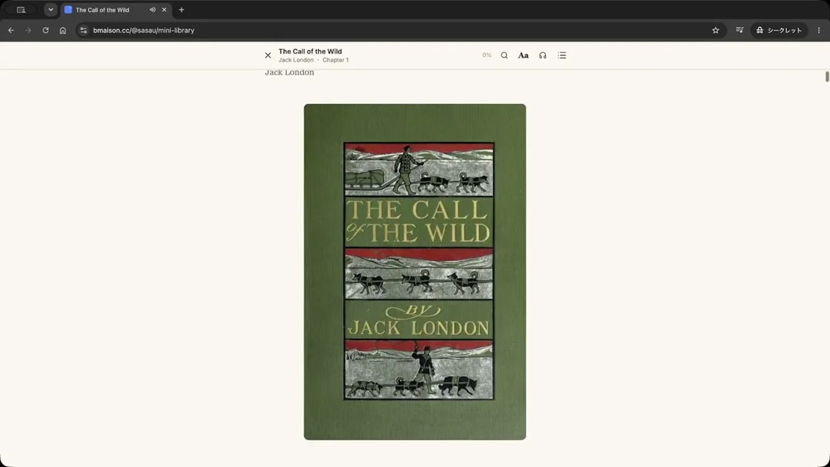Viewport: 830px width, 467px height.
Task: Go forward using the browser forward arrow
Action: point(28,30)
